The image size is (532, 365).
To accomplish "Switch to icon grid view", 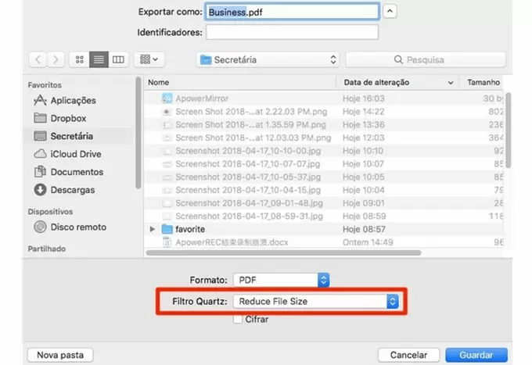I will 80,59.
